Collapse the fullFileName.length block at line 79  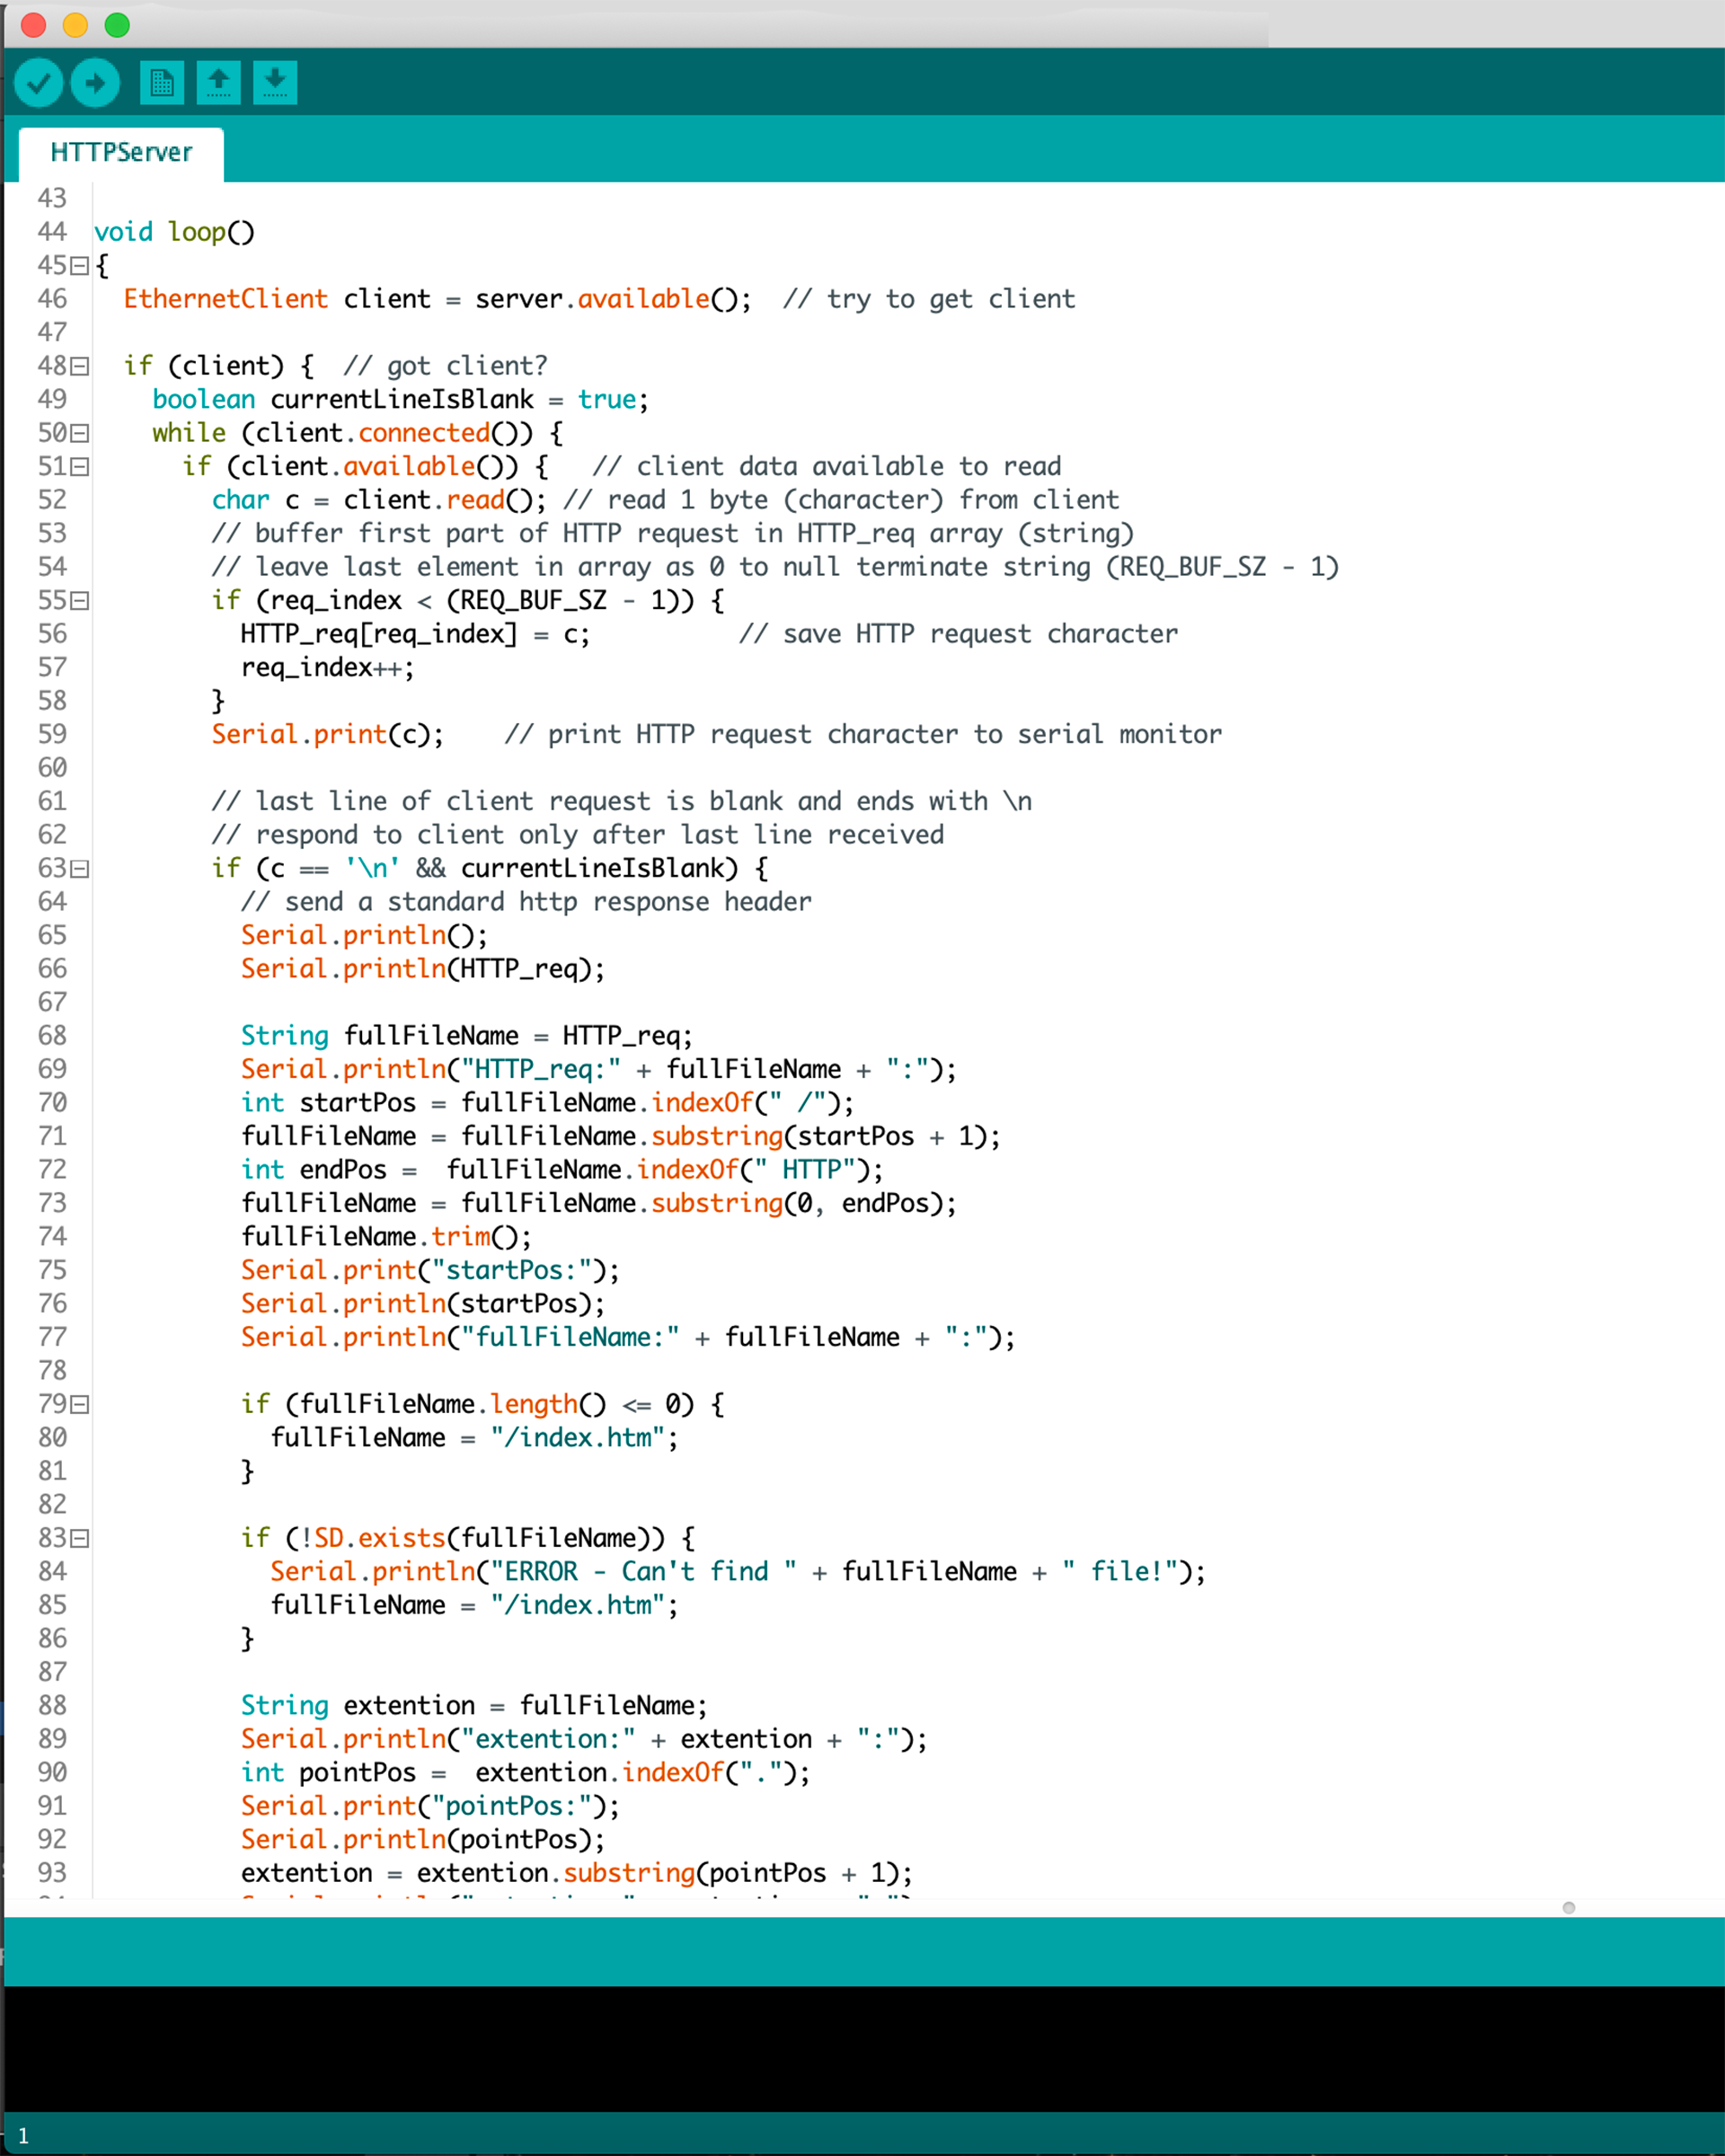tap(80, 1405)
